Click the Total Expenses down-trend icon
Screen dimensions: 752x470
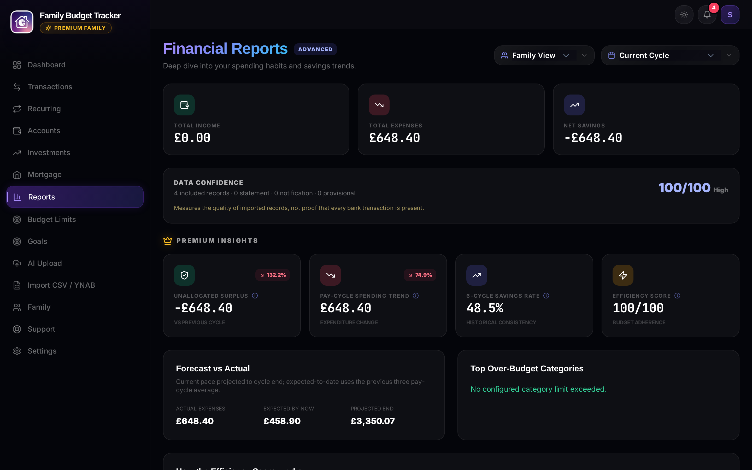point(379,105)
